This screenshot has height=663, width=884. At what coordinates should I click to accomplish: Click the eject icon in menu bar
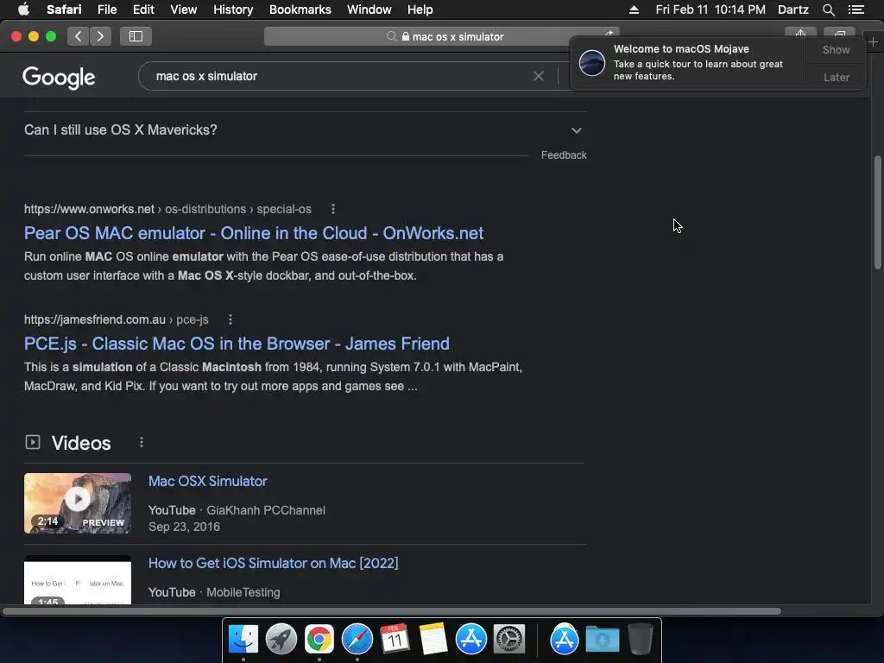[x=634, y=9]
